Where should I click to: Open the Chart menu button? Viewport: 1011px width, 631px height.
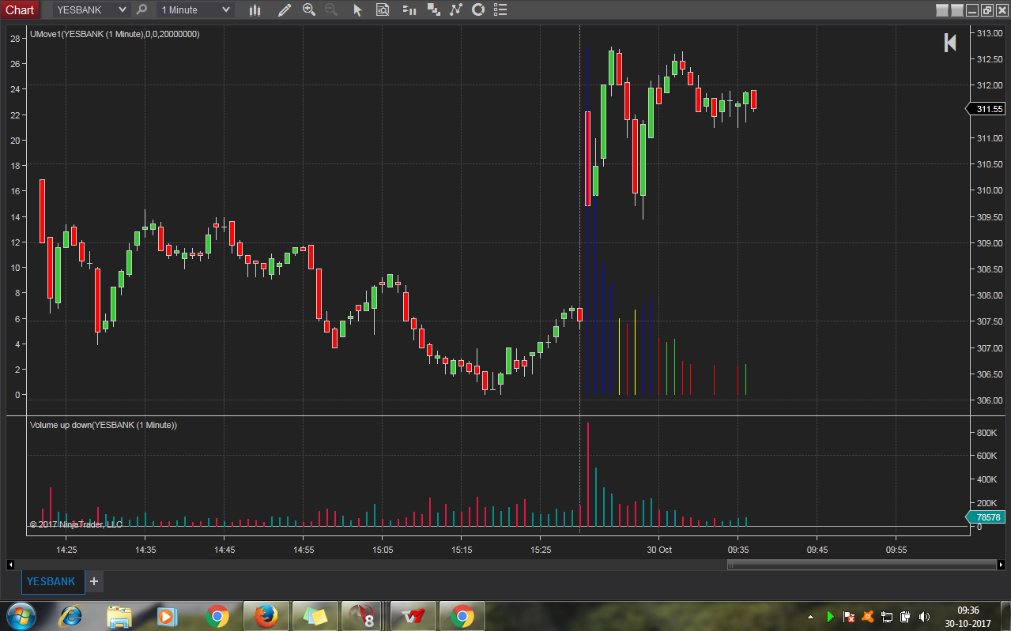[x=20, y=9]
